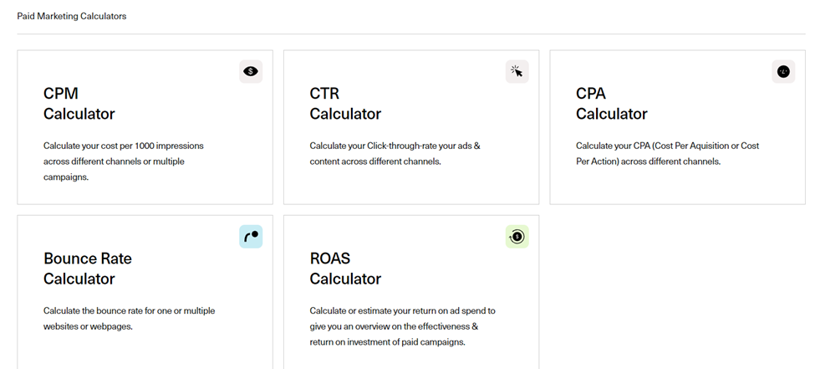
Task: Open the ROAS Calculator title
Action: (x=345, y=269)
